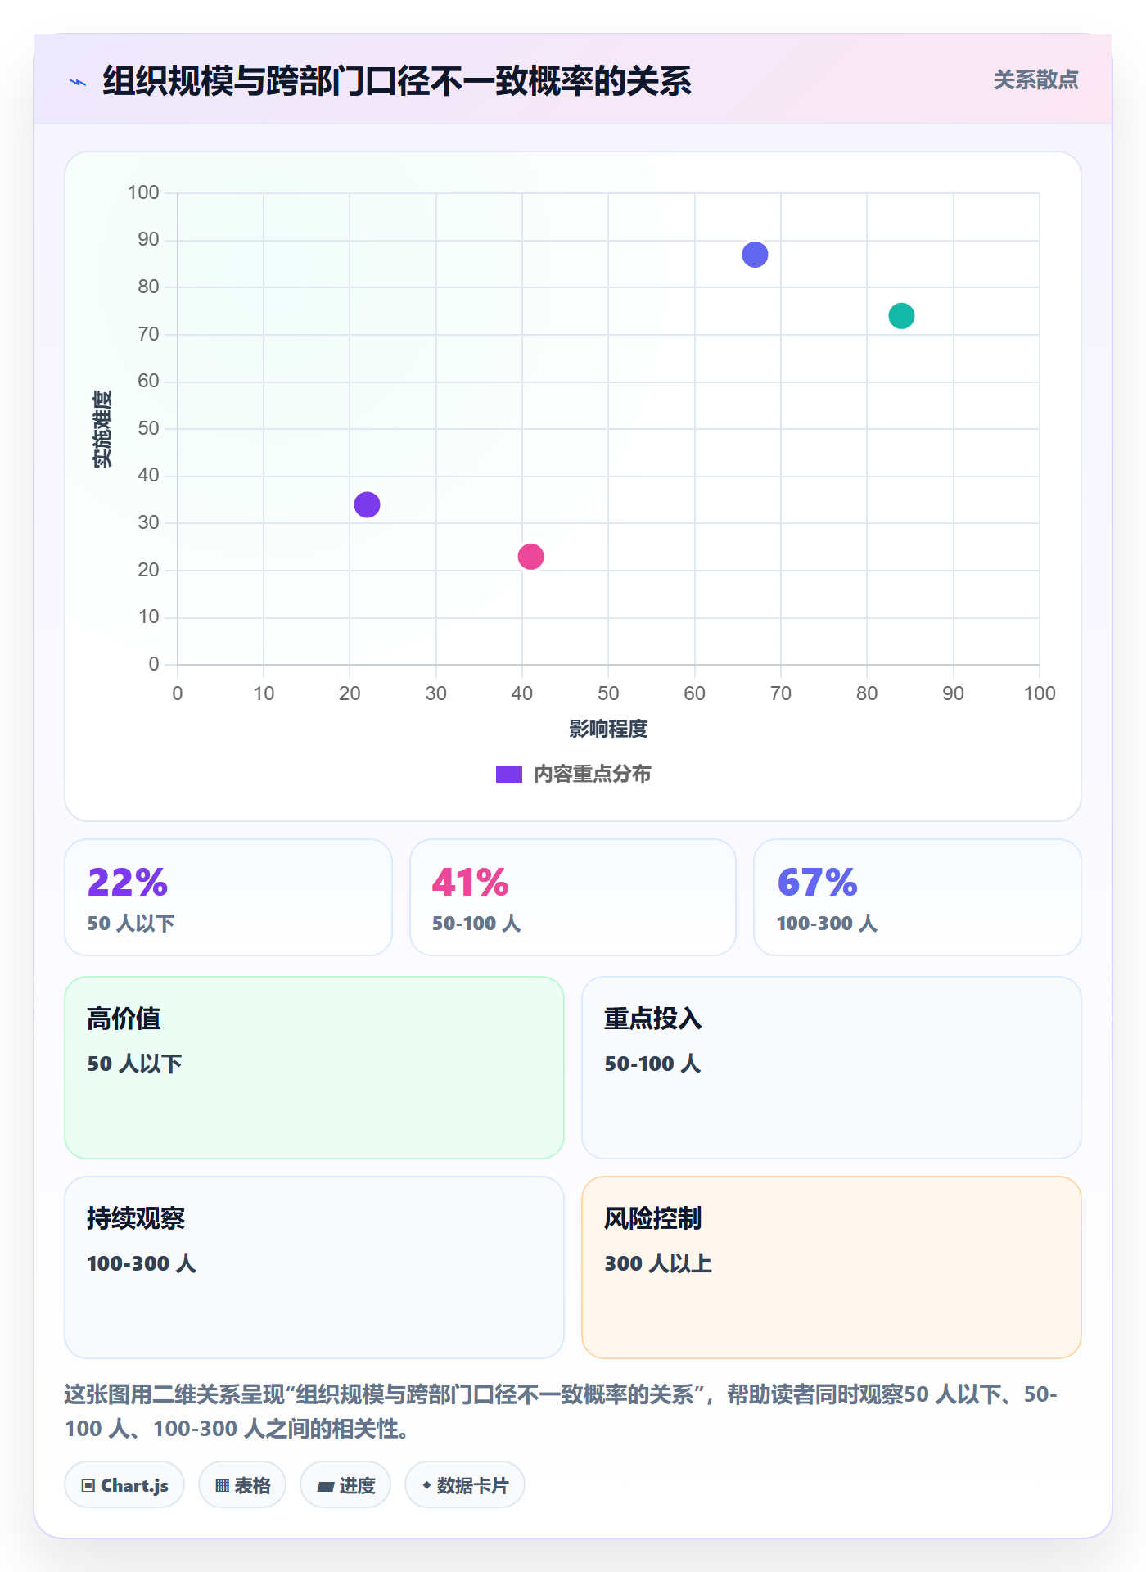Image resolution: width=1146 pixels, height=1572 pixels.
Task: Select the 重点投入 quadrant card
Action: pyautogui.click(x=832, y=1068)
